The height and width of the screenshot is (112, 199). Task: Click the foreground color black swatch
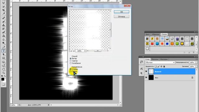click(x=3, y=79)
